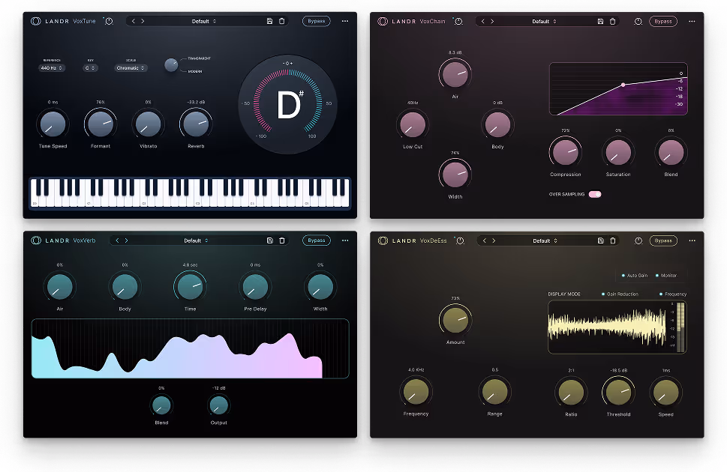Toggle the Over Sampling switch in VoxChain
Screen dimensions: 727x472
coord(595,195)
